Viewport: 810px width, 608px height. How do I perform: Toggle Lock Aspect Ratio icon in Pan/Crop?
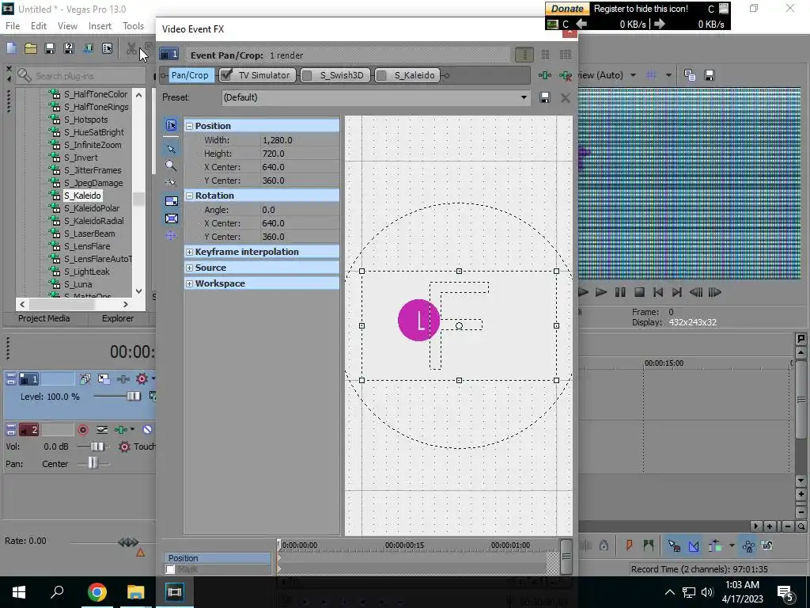click(x=172, y=201)
